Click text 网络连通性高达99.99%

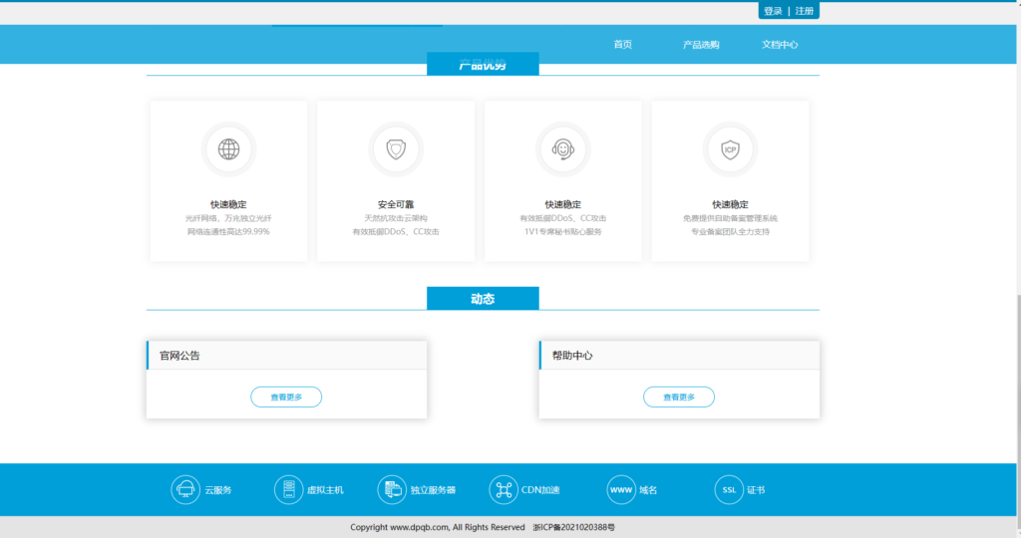pyautogui.click(x=228, y=231)
